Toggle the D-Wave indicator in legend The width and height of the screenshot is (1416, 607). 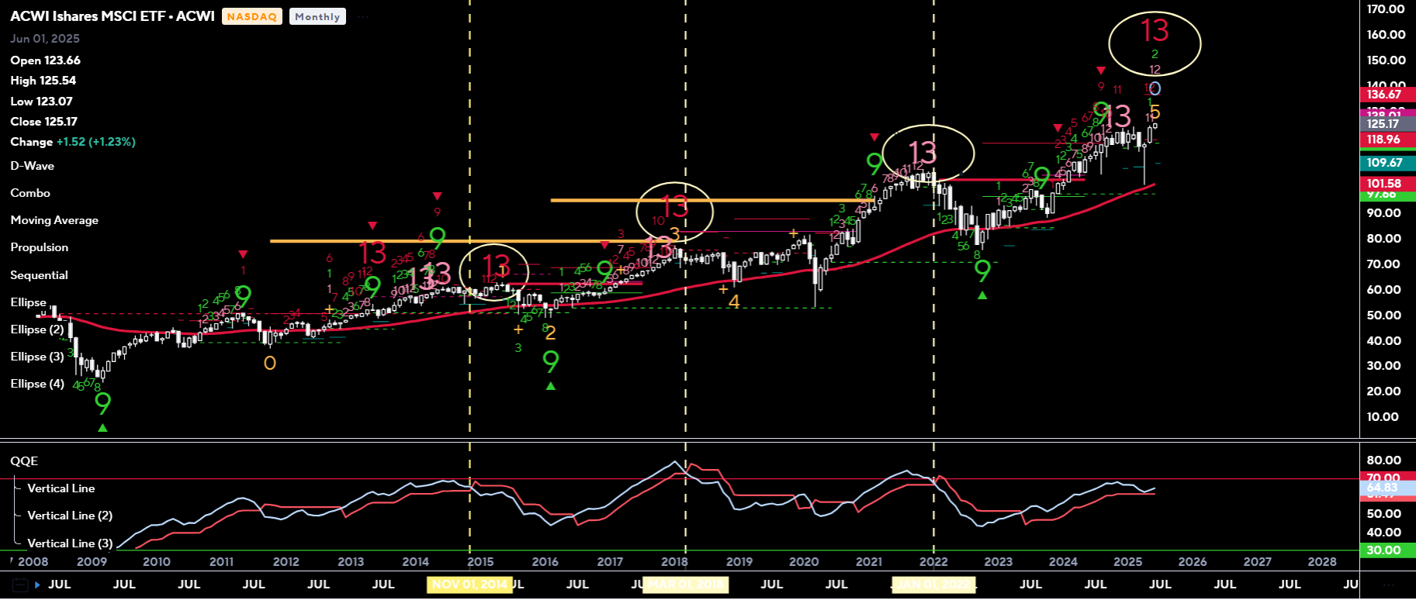point(32,166)
